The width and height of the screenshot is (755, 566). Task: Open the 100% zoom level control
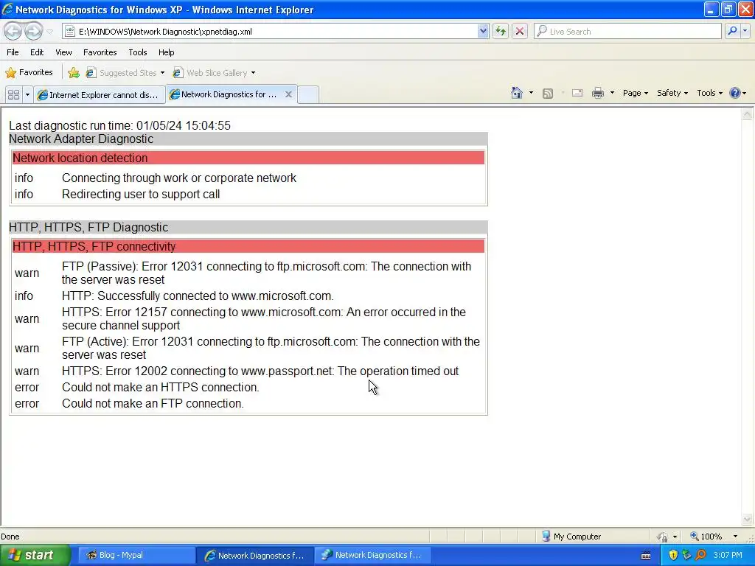click(713, 537)
